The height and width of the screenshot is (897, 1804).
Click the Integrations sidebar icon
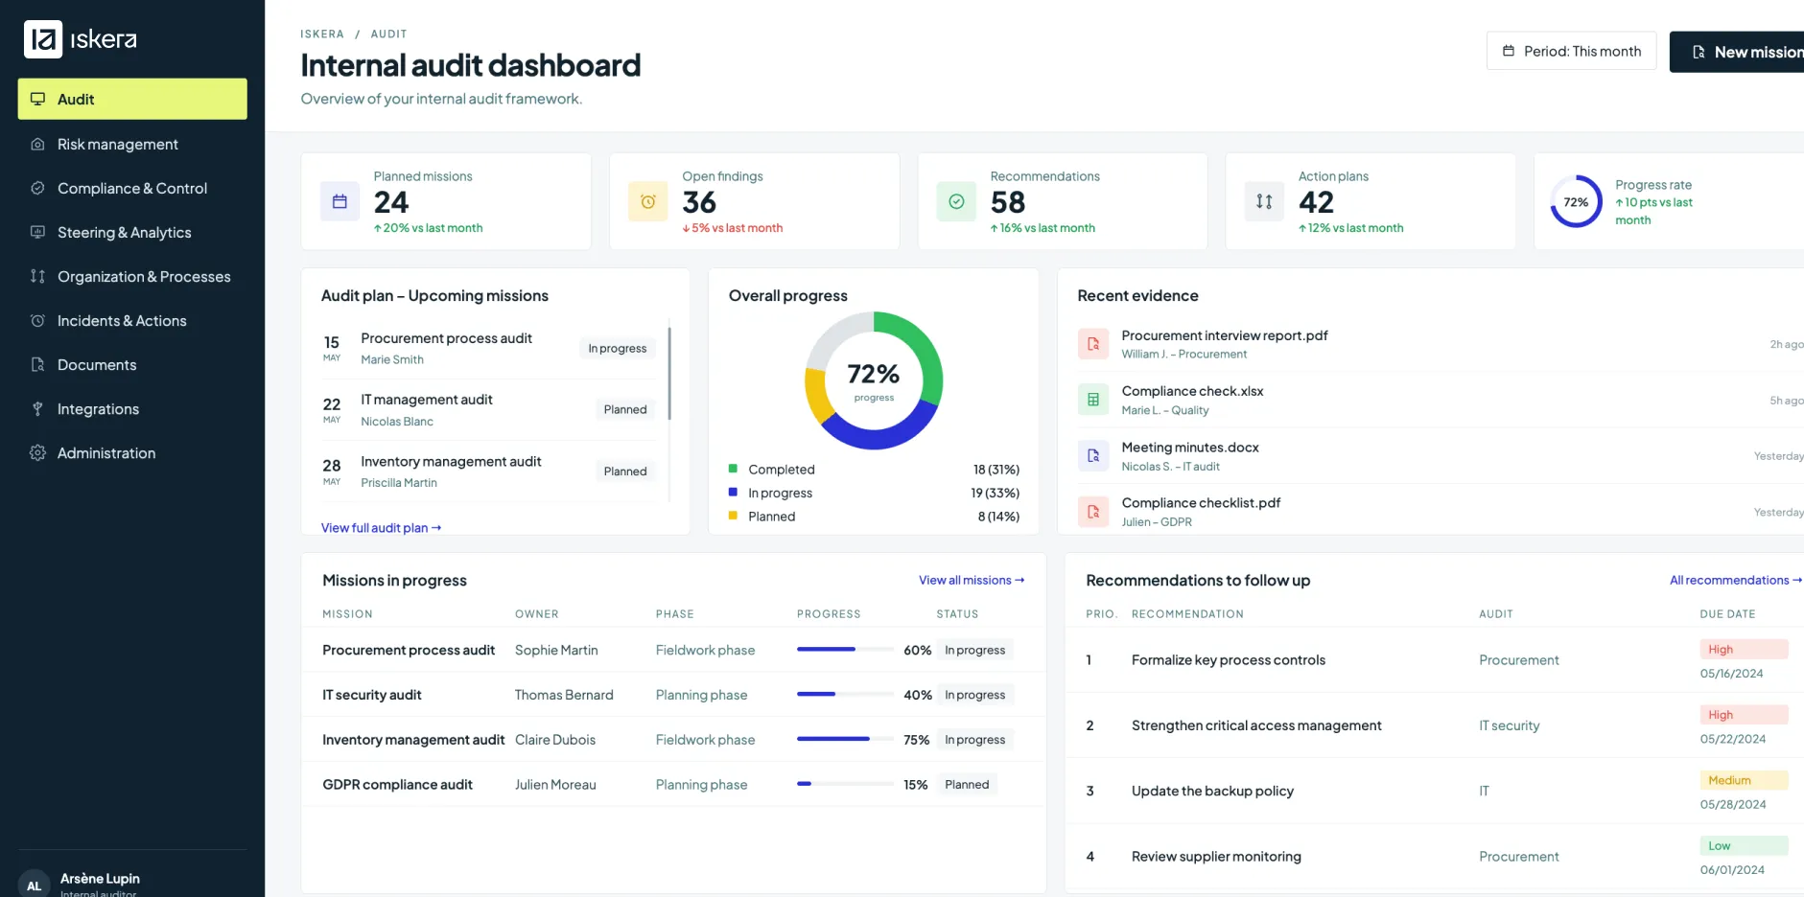pyautogui.click(x=38, y=409)
